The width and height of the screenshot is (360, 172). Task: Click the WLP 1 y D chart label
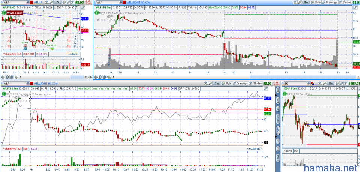tap(9, 7)
